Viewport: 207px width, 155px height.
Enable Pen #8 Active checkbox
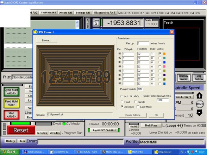(160, 84)
